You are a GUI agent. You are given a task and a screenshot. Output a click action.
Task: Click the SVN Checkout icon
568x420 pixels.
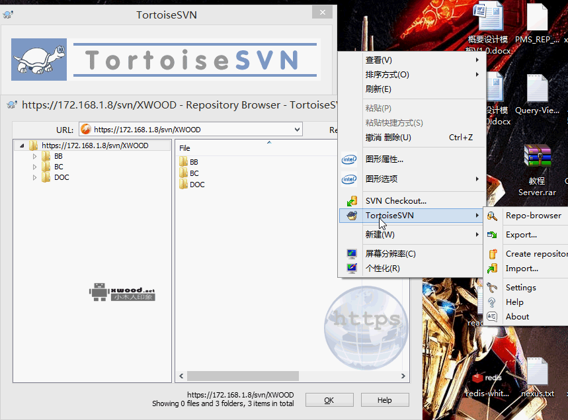(x=352, y=201)
